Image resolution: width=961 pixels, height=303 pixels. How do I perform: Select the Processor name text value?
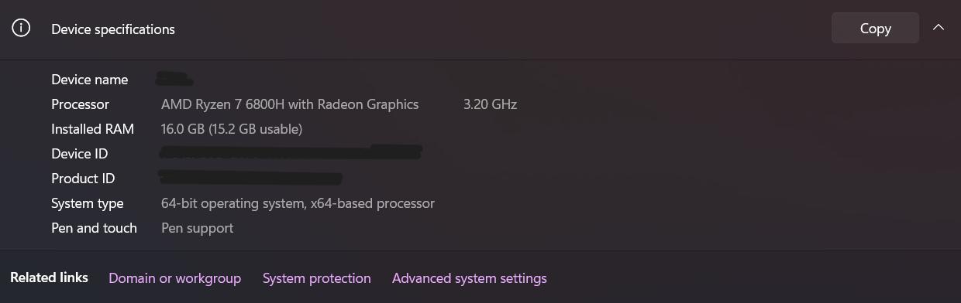(290, 104)
